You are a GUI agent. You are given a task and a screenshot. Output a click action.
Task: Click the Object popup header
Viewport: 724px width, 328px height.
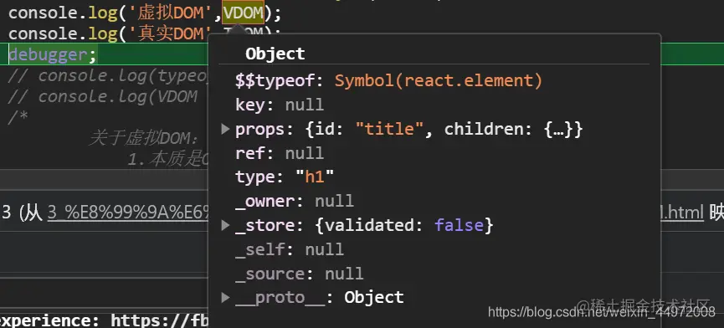(275, 54)
